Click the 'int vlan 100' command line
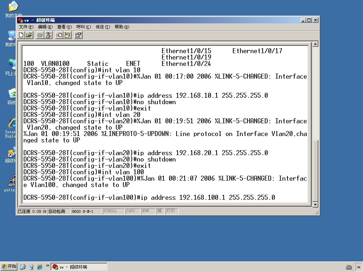Screen dimensions: 363x272 [x=84, y=172]
